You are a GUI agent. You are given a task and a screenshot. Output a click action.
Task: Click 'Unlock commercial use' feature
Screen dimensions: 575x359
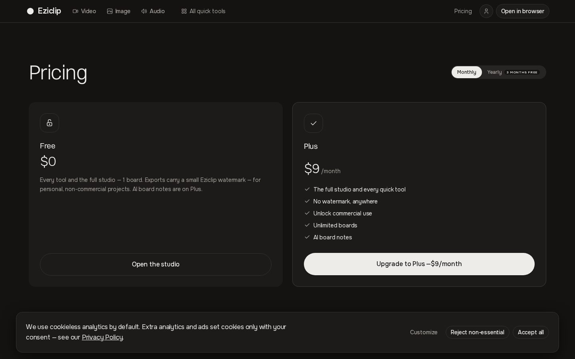343,213
